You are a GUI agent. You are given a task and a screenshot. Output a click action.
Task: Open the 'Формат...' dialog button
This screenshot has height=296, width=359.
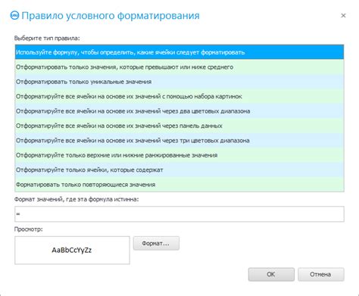(x=156, y=243)
